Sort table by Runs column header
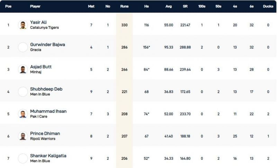Viewport: 277px width, 168px height. coord(124,6)
